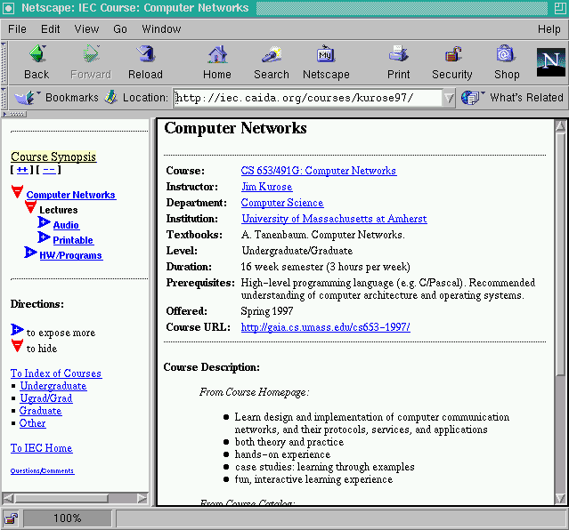Reload the page with the Reload icon
This screenshot has width=569, height=530.
coord(146,54)
